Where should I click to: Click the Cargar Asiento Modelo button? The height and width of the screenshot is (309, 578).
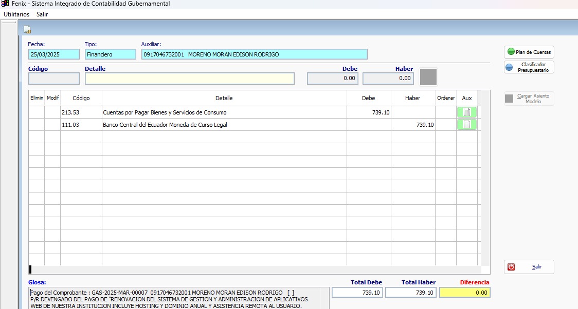[x=529, y=99]
